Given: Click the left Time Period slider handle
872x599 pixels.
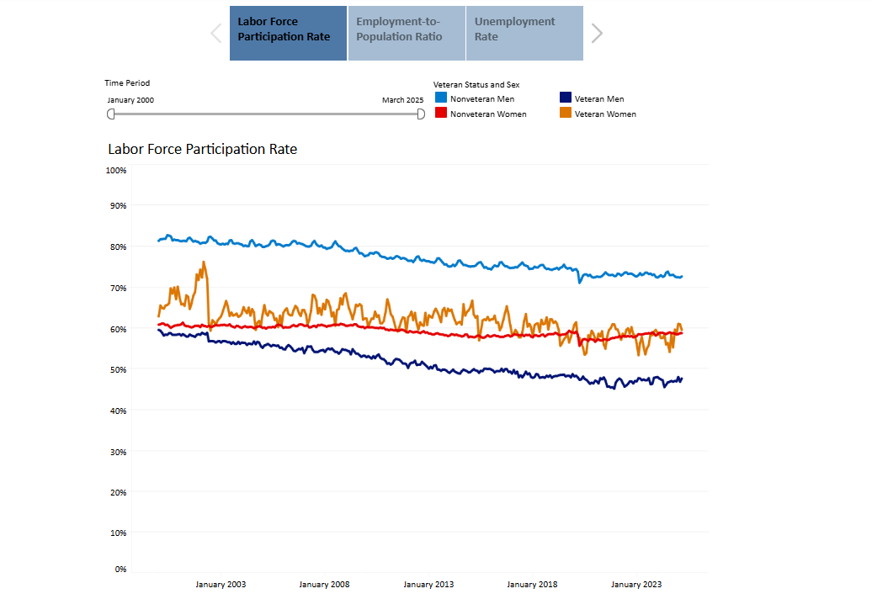Looking at the screenshot, I should (110, 114).
